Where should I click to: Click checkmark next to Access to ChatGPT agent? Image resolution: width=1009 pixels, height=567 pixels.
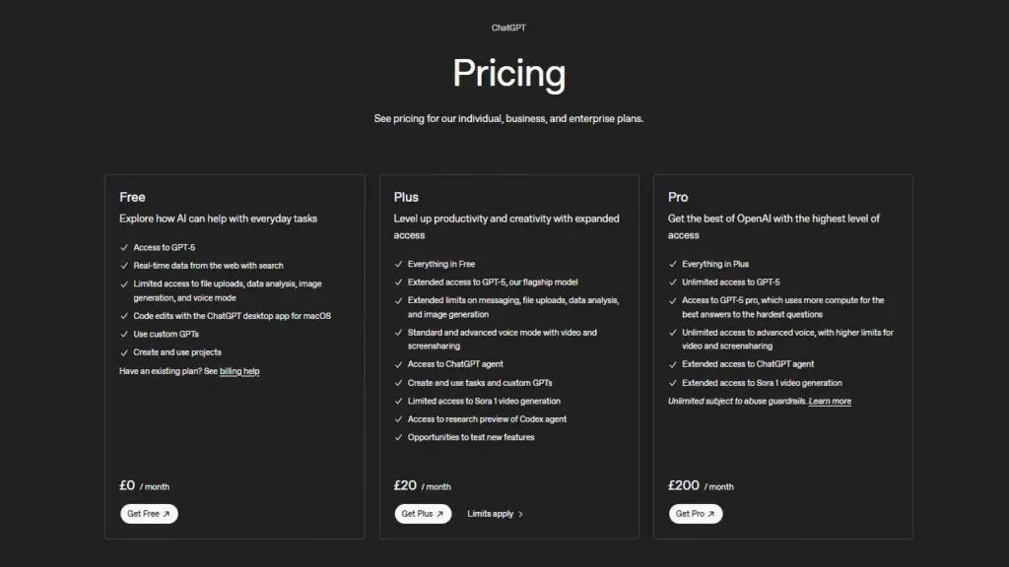(x=398, y=365)
